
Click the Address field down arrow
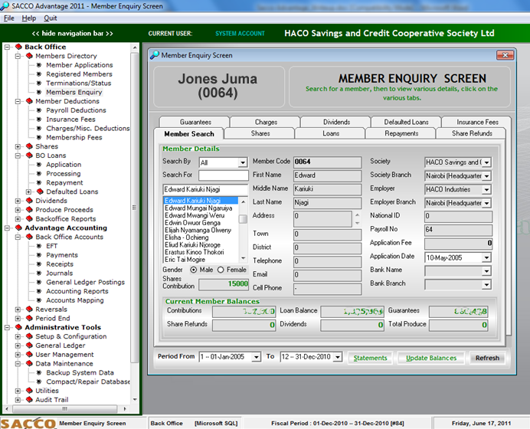point(357,223)
